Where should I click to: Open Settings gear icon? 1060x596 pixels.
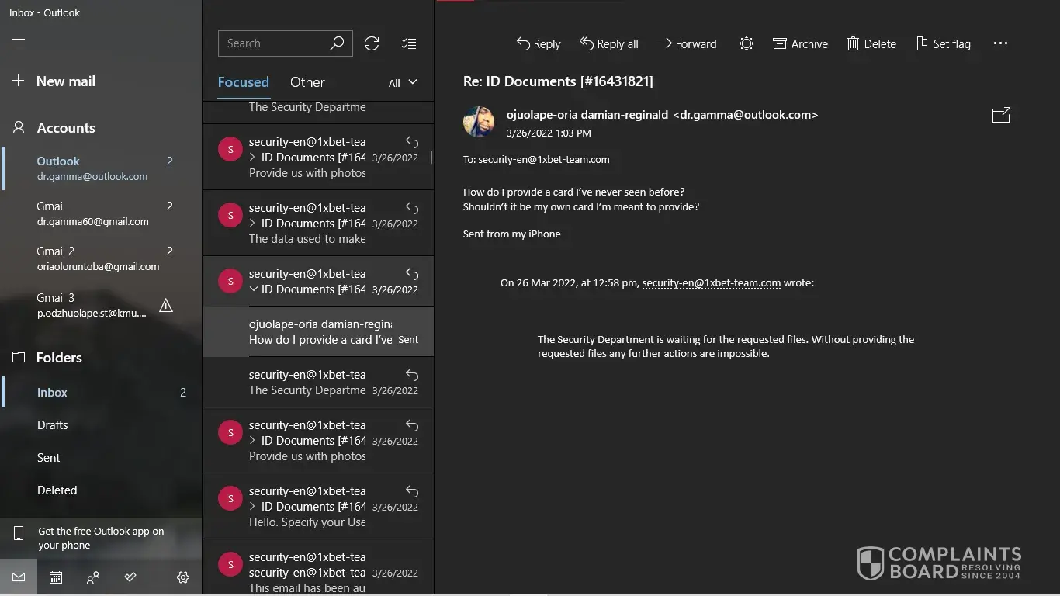(183, 577)
